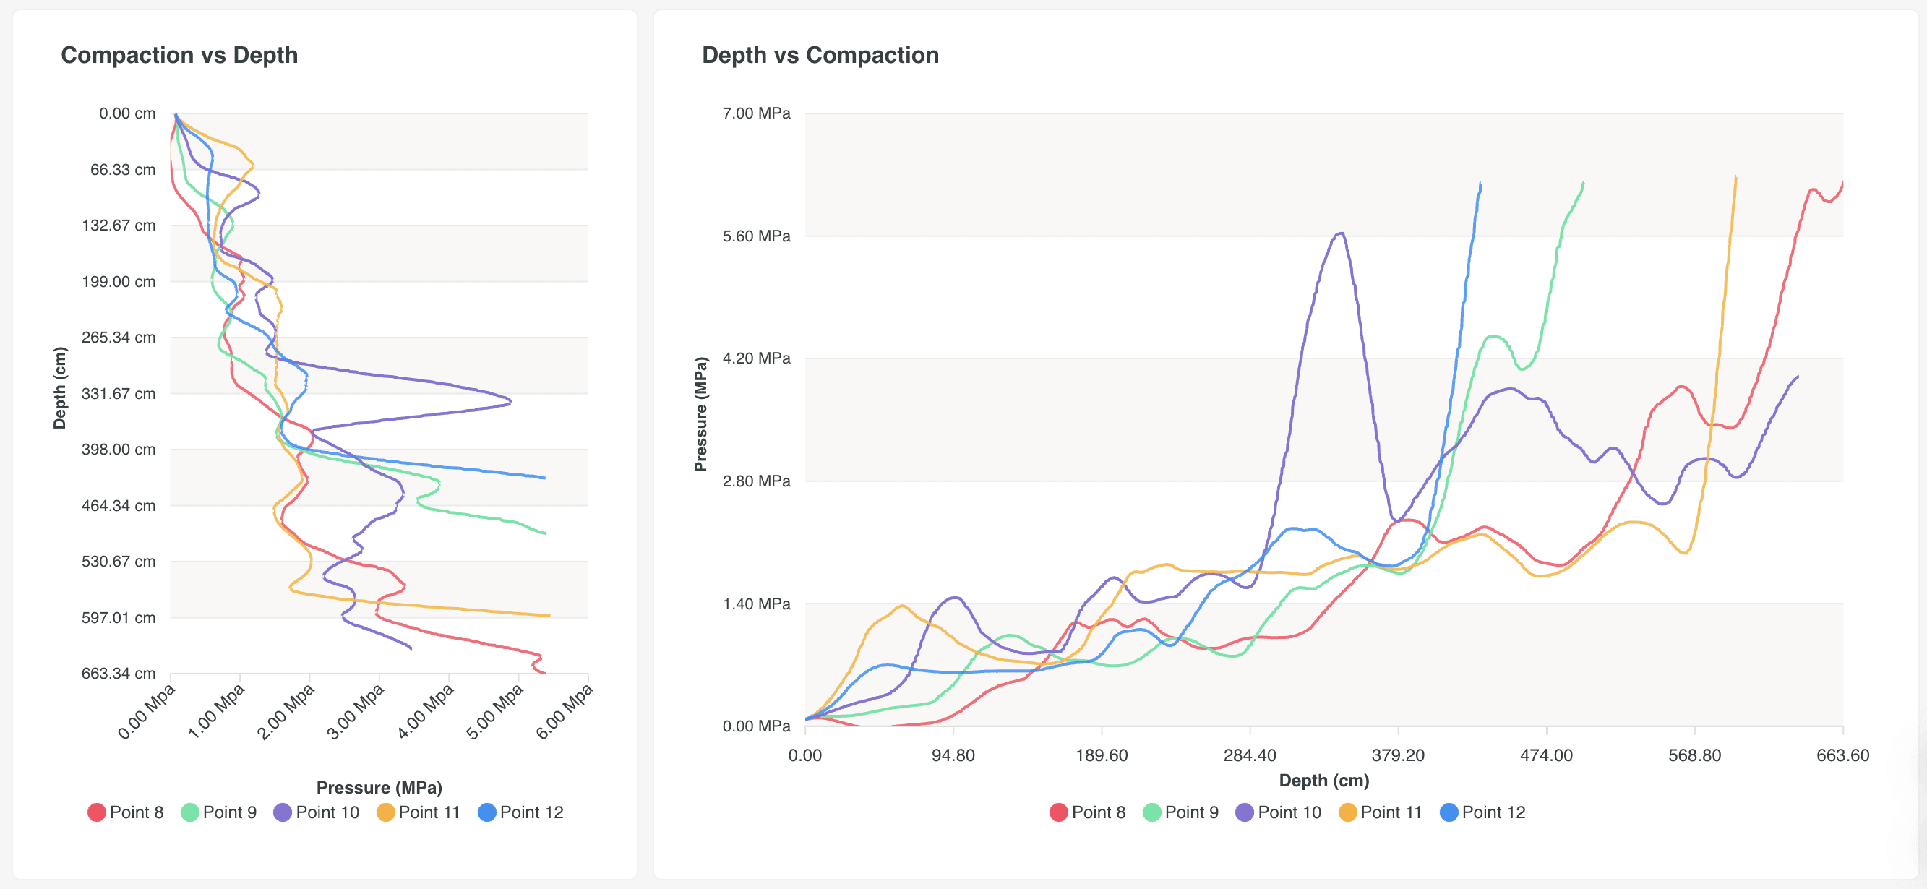The height and width of the screenshot is (889, 1927).
Task: Click Point 10 purple legend dot in right chart
Action: point(1245,812)
